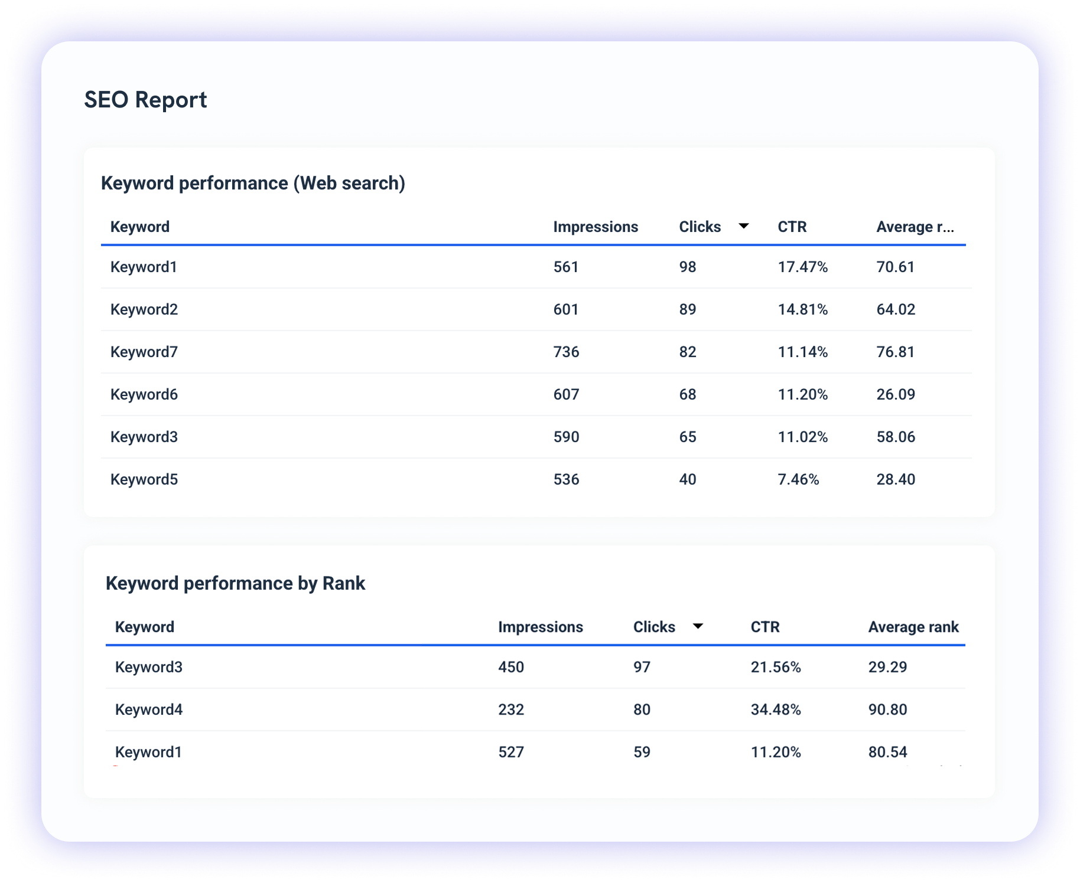Click the Keyword performance by Rank heading
The image size is (1080, 883).
pos(235,583)
